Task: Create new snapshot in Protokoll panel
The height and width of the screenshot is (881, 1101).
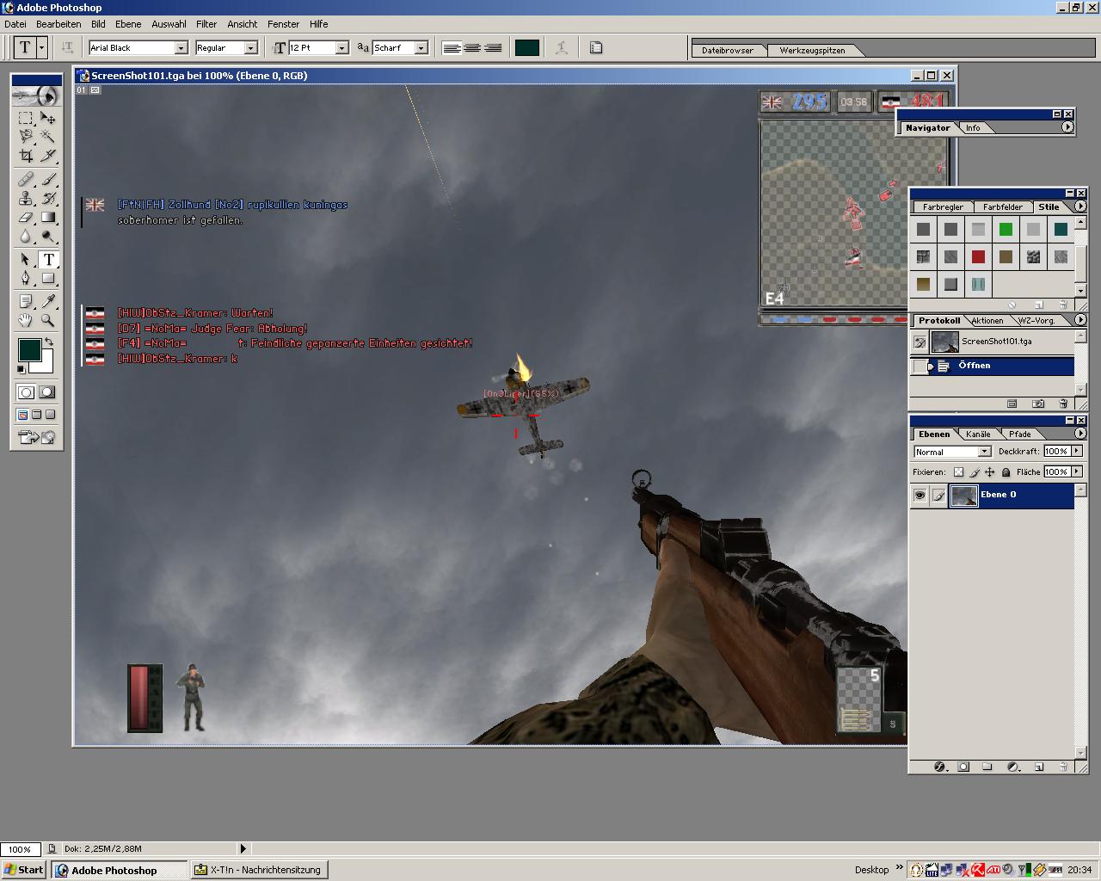Action: 1038,404
